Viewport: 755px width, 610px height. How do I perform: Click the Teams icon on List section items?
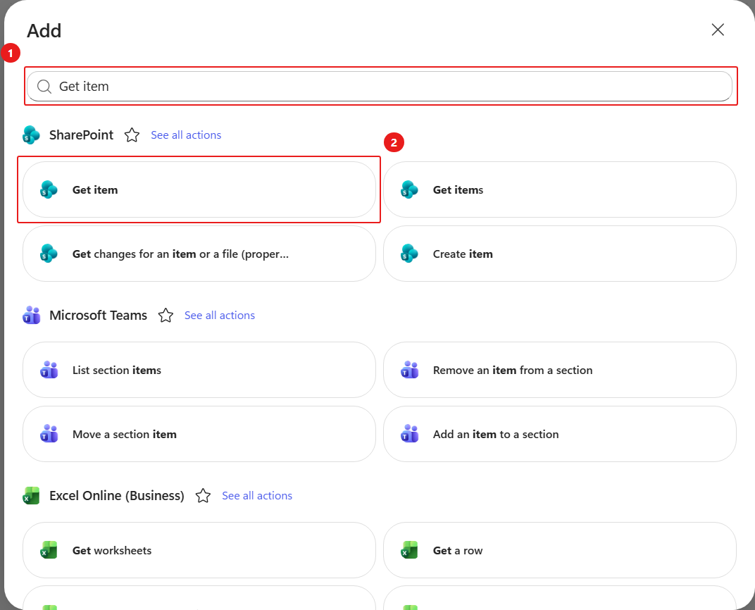point(49,370)
